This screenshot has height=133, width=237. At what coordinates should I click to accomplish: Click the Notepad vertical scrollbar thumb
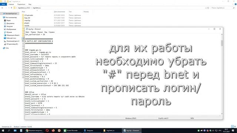(222, 43)
